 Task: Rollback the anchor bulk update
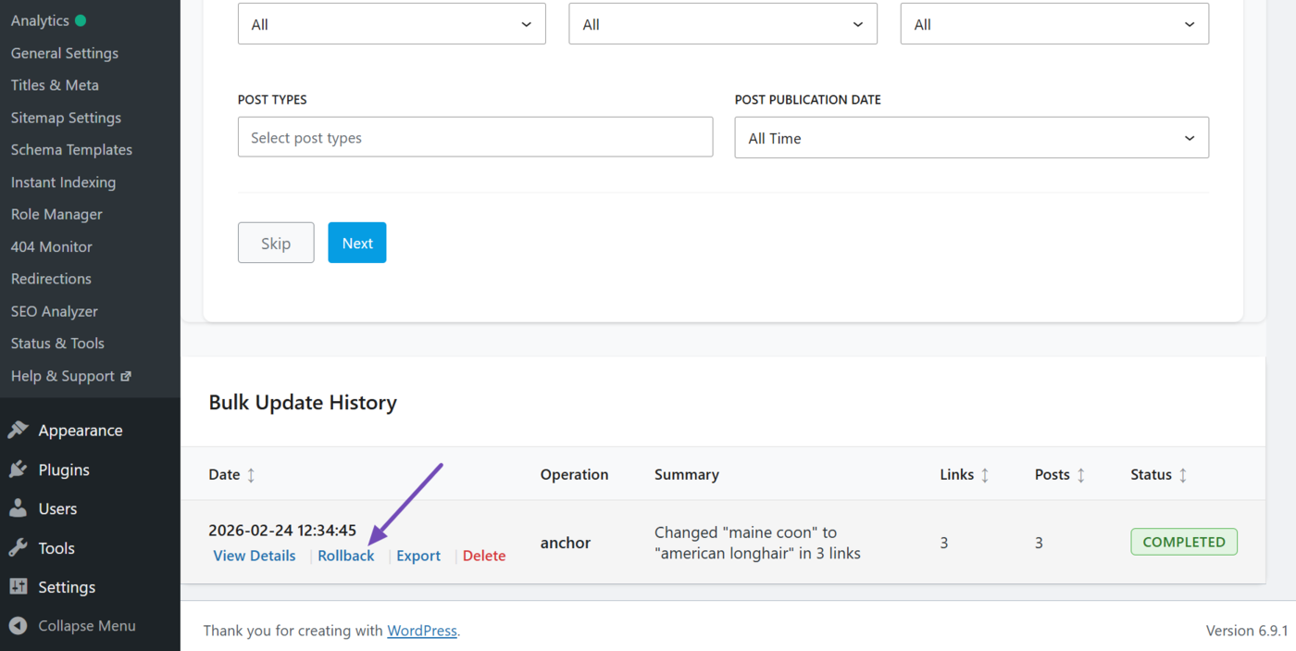point(345,555)
